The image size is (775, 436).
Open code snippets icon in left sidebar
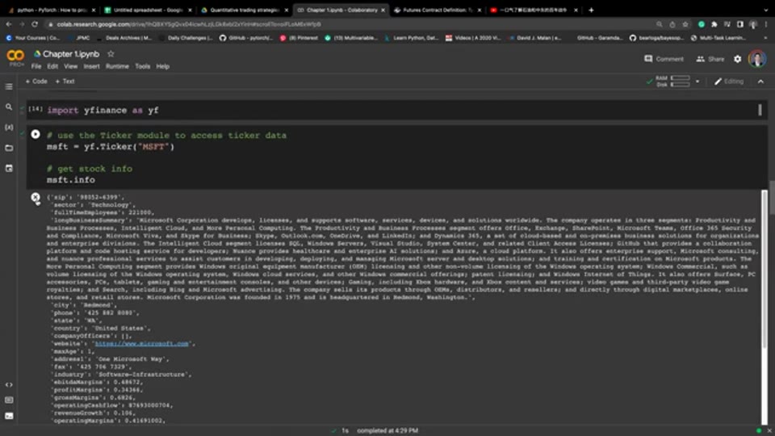click(x=9, y=384)
